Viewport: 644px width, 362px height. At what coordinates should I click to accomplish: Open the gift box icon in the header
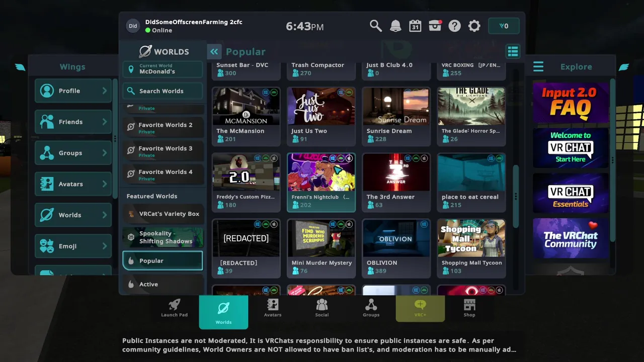click(435, 26)
